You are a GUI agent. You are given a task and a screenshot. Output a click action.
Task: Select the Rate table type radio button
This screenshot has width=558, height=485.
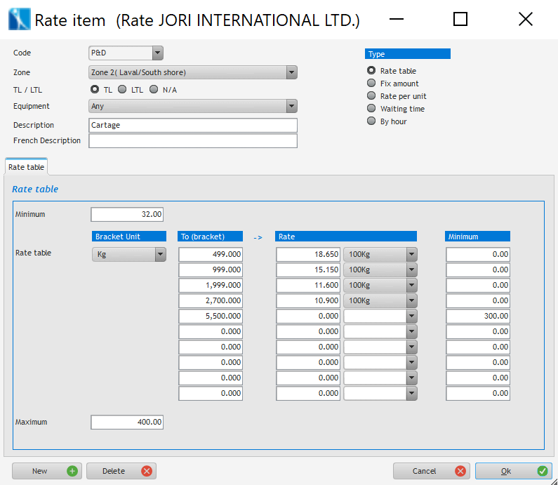(371, 70)
